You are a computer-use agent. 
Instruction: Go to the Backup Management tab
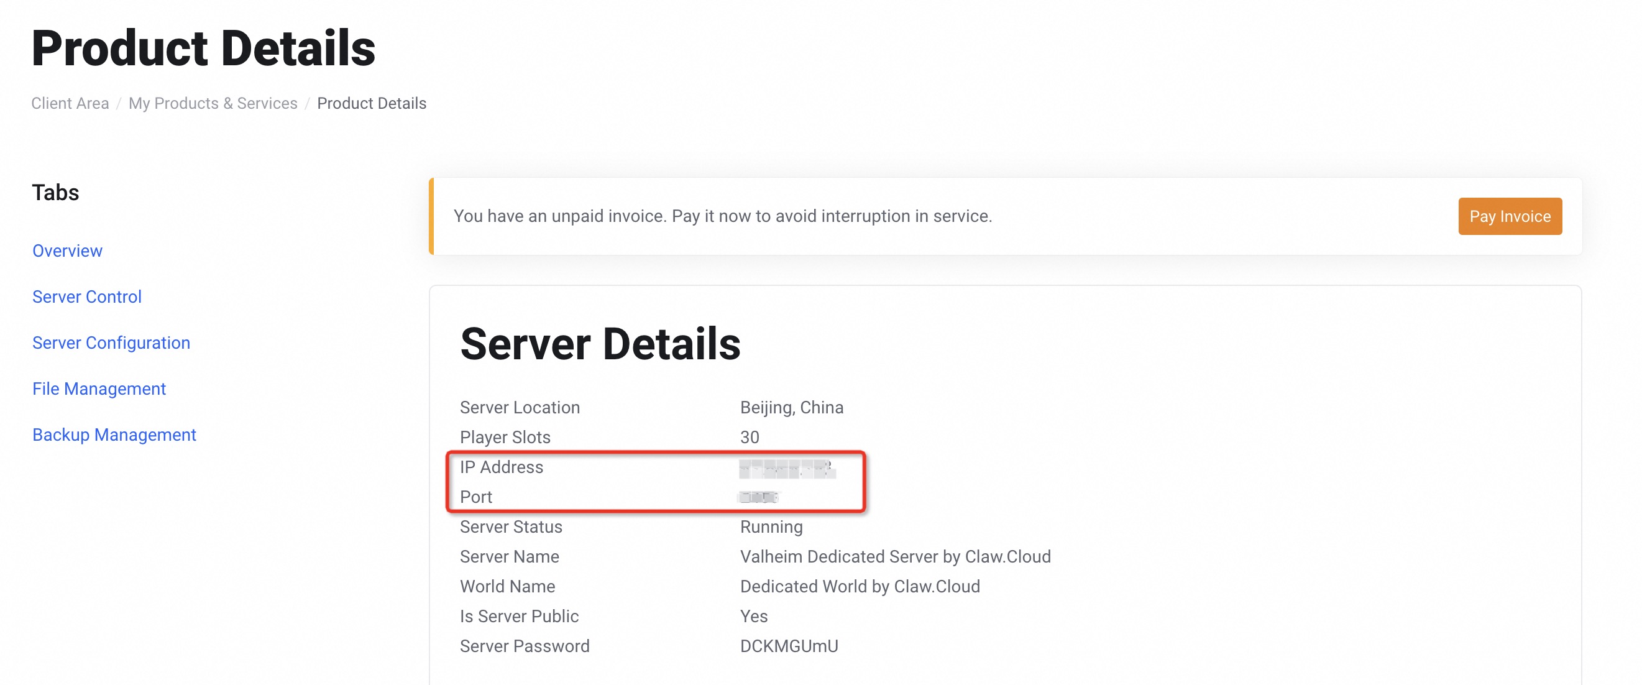(x=114, y=434)
